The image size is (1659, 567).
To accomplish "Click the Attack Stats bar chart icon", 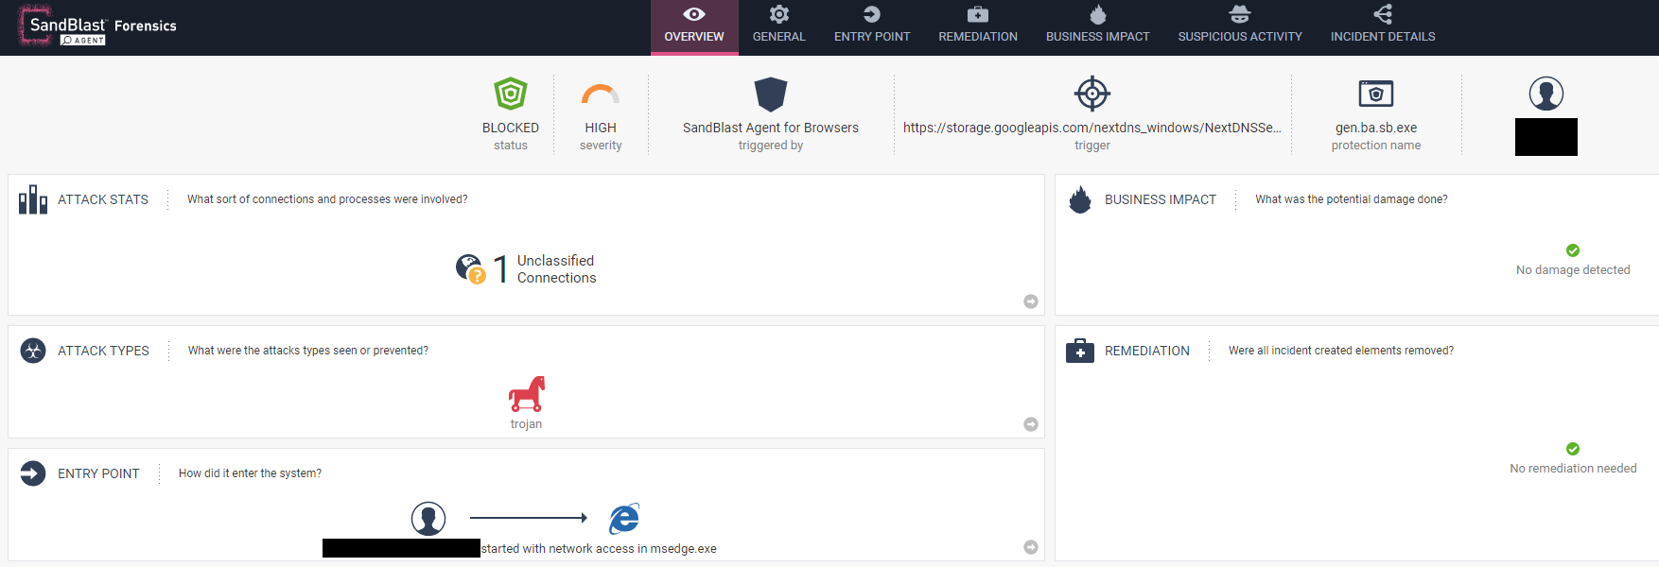I will pos(33,199).
